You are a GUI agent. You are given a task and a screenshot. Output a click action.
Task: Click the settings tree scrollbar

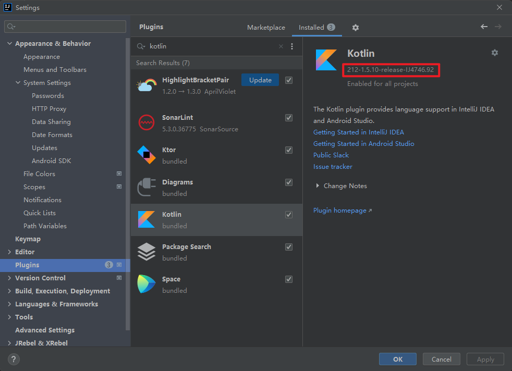pos(128,184)
